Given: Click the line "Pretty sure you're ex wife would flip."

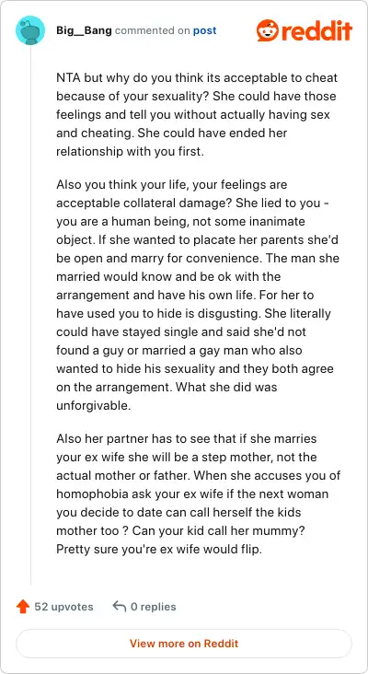Looking at the screenshot, I should (x=159, y=549).
